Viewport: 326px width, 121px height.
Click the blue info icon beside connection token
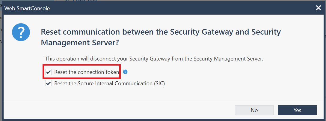click(125, 72)
